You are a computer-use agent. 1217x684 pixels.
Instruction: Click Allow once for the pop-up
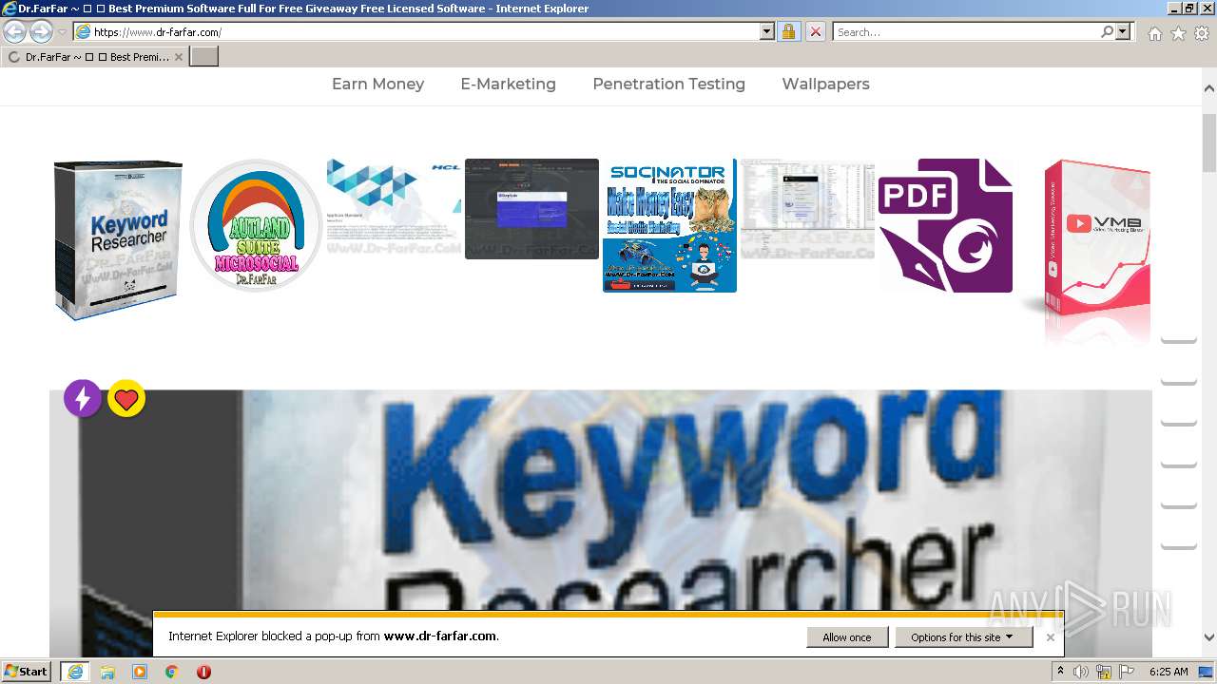tap(846, 637)
